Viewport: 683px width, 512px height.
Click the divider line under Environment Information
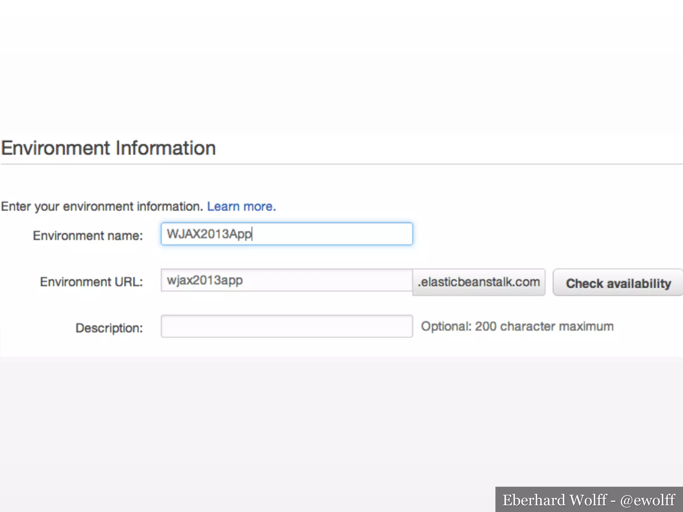341,164
